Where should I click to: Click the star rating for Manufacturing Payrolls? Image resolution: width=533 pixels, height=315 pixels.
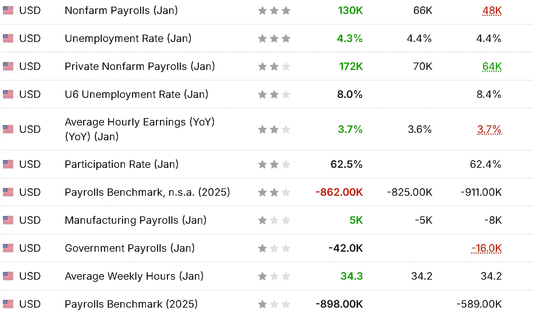pos(274,220)
